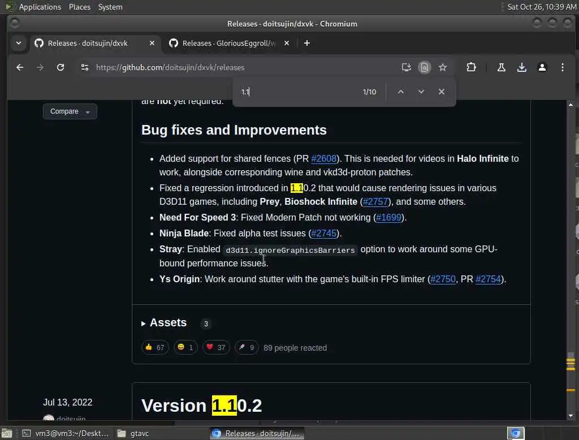Open the profile avatar icon

542,67
